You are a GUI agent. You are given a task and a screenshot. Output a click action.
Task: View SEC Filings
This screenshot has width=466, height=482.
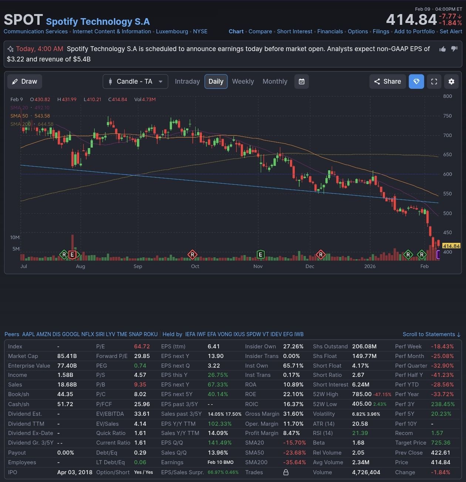point(381,31)
